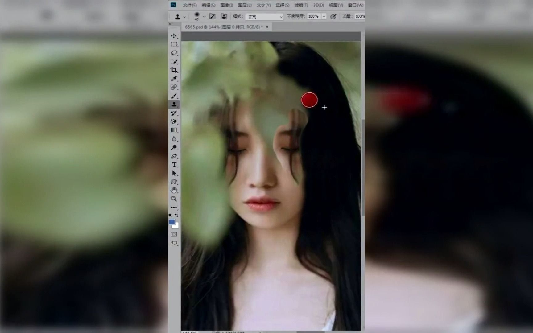Toggle pressure for opacity control
The image size is (533, 333).
pyautogui.click(x=333, y=16)
